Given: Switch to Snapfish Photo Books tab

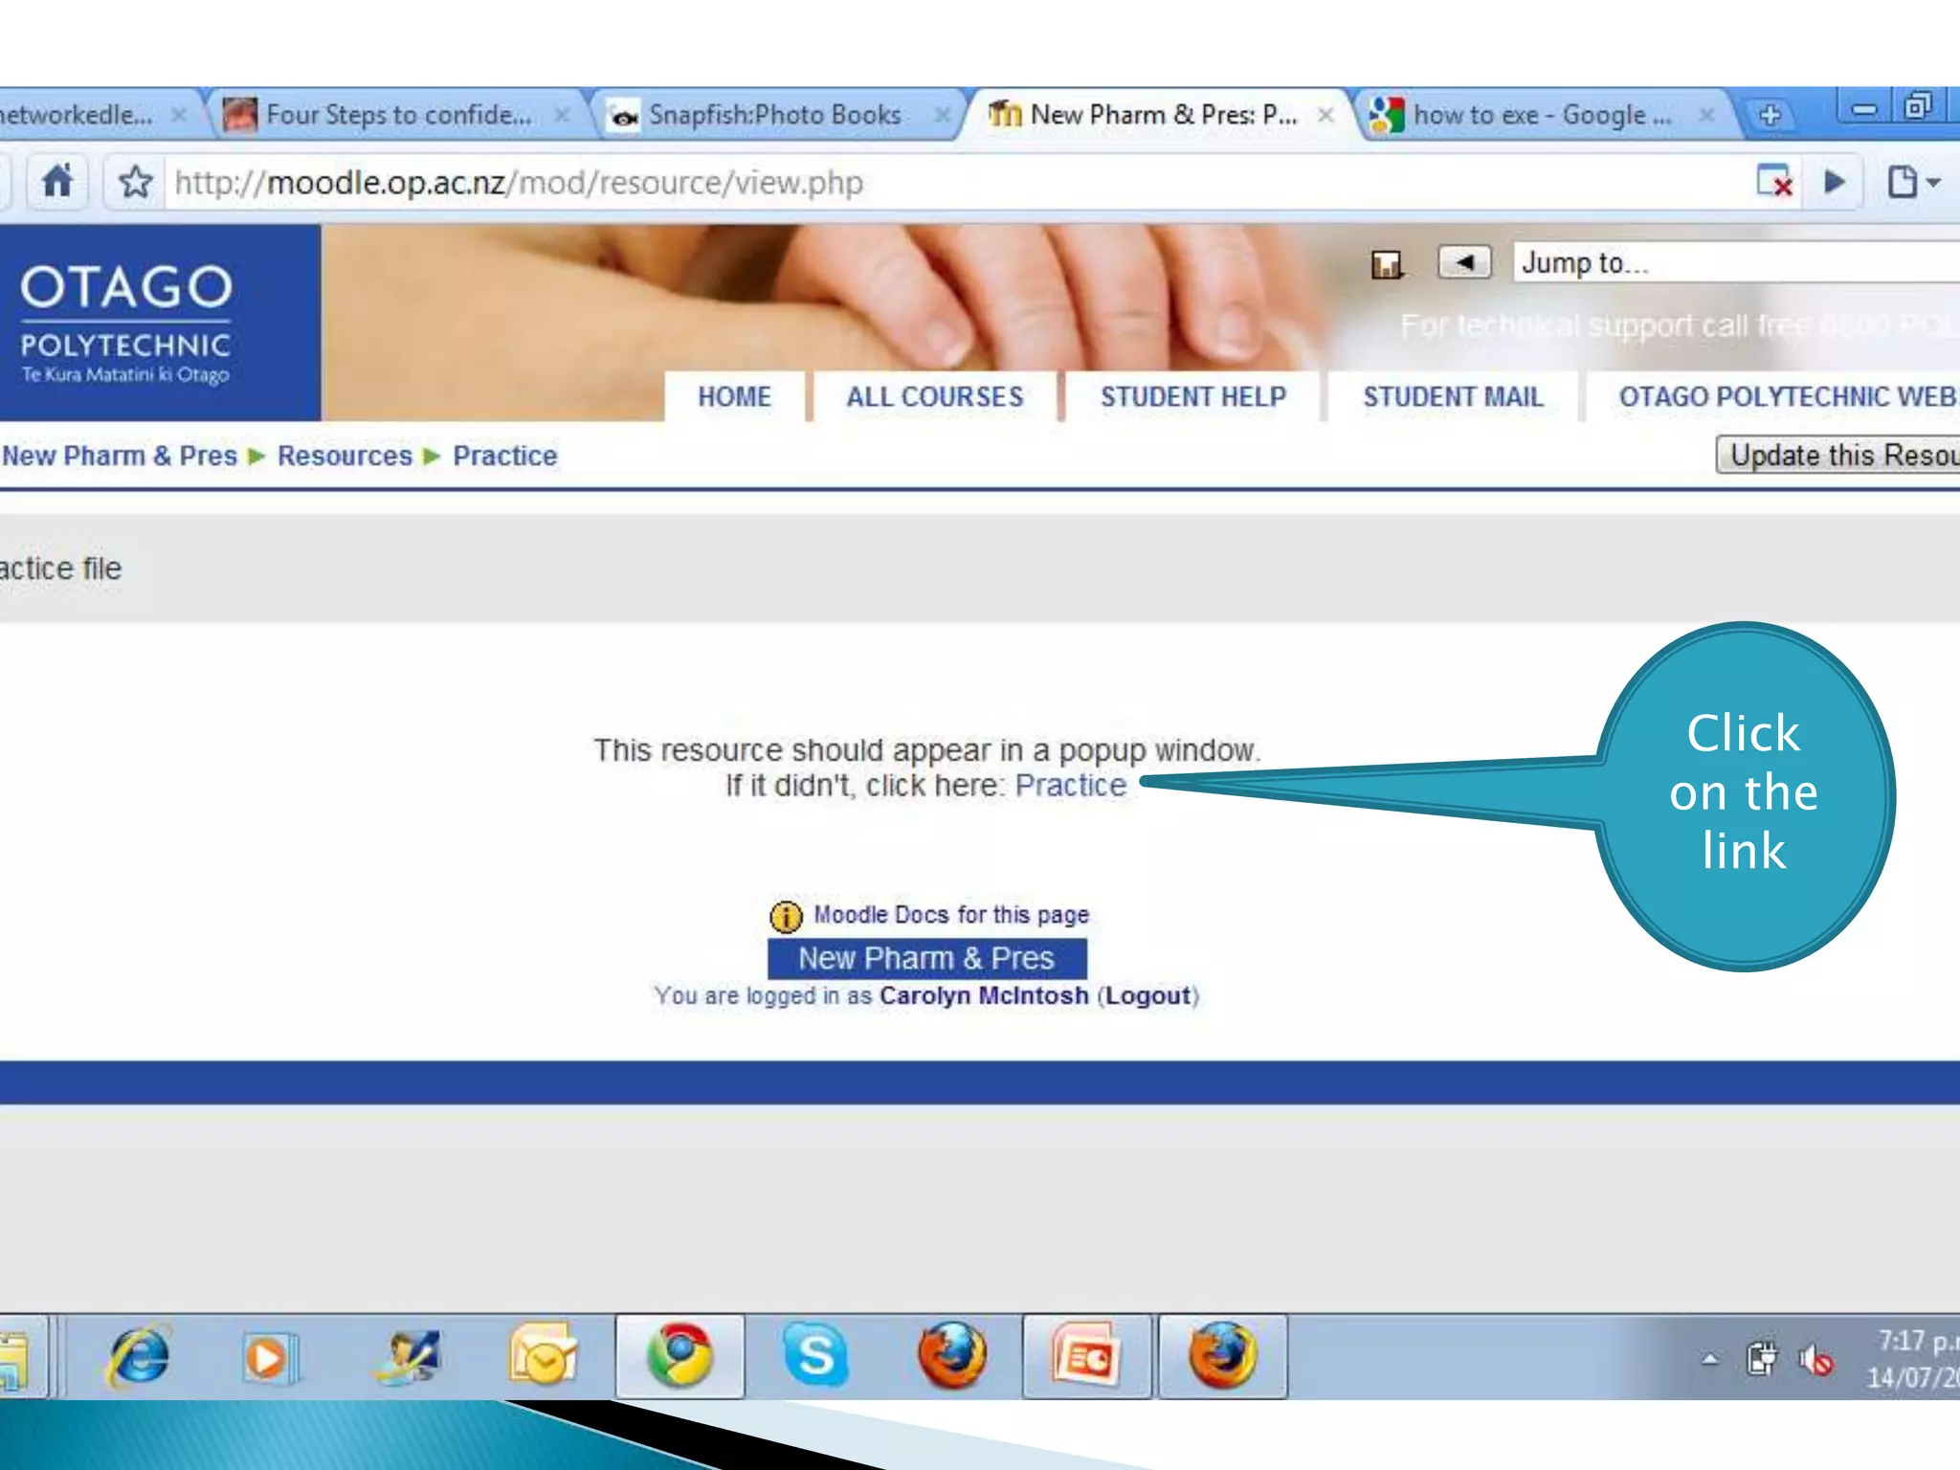Looking at the screenshot, I should (x=773, y=115).
